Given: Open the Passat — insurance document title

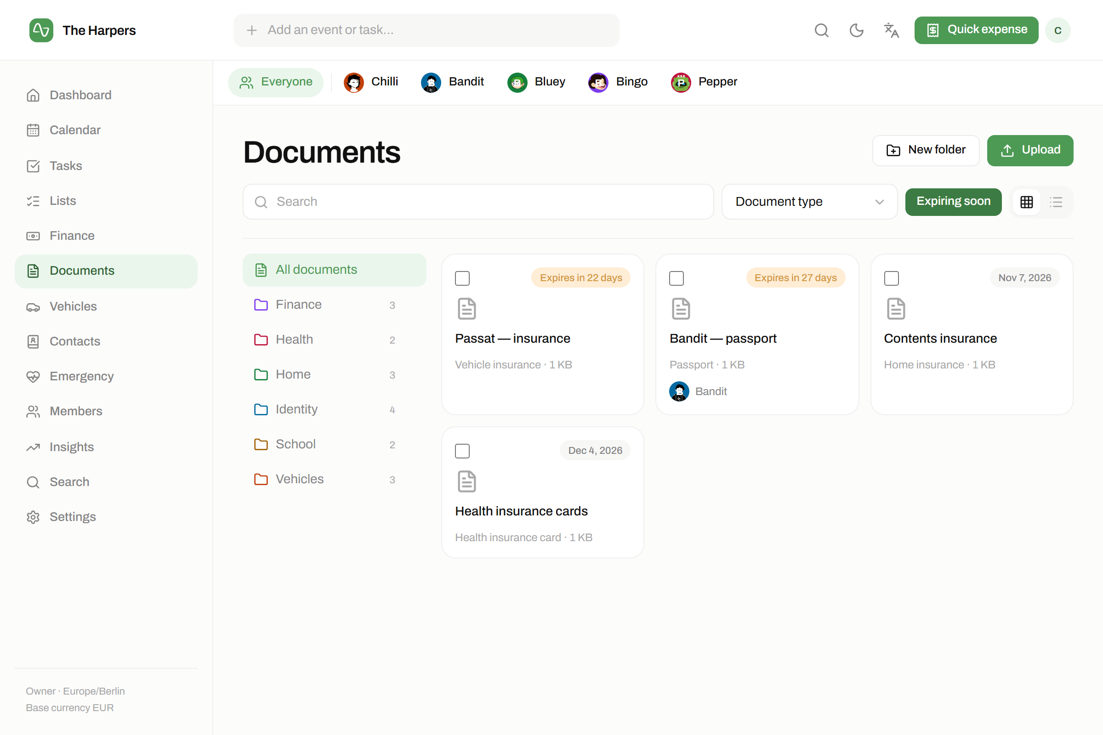Looking at the screenshot, I should 512,339.
